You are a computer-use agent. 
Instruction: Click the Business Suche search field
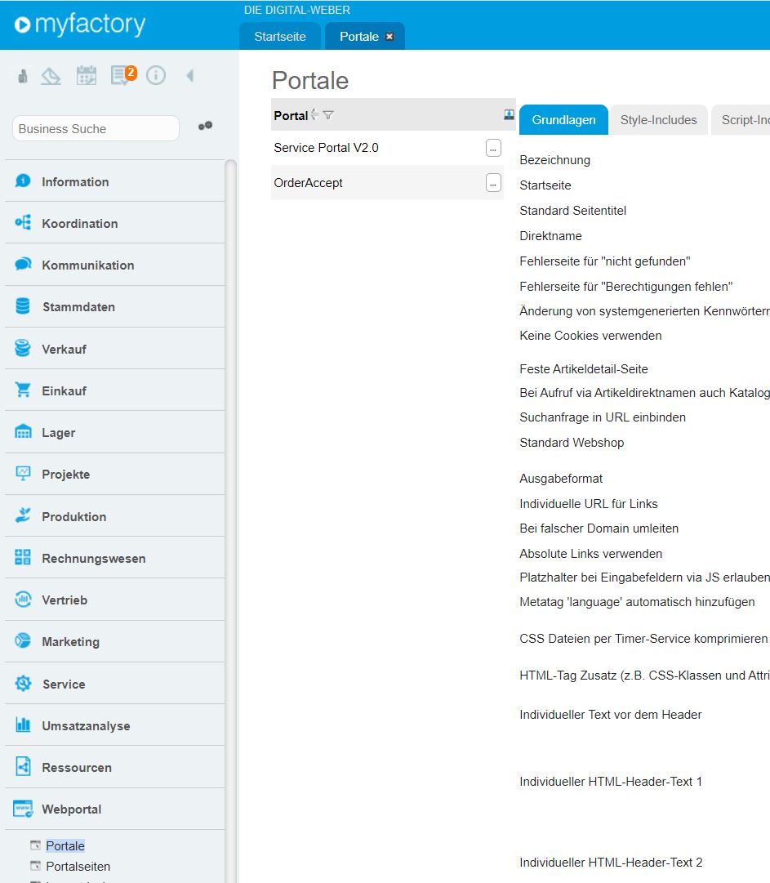pyautogui.click(x=96, y=128)
